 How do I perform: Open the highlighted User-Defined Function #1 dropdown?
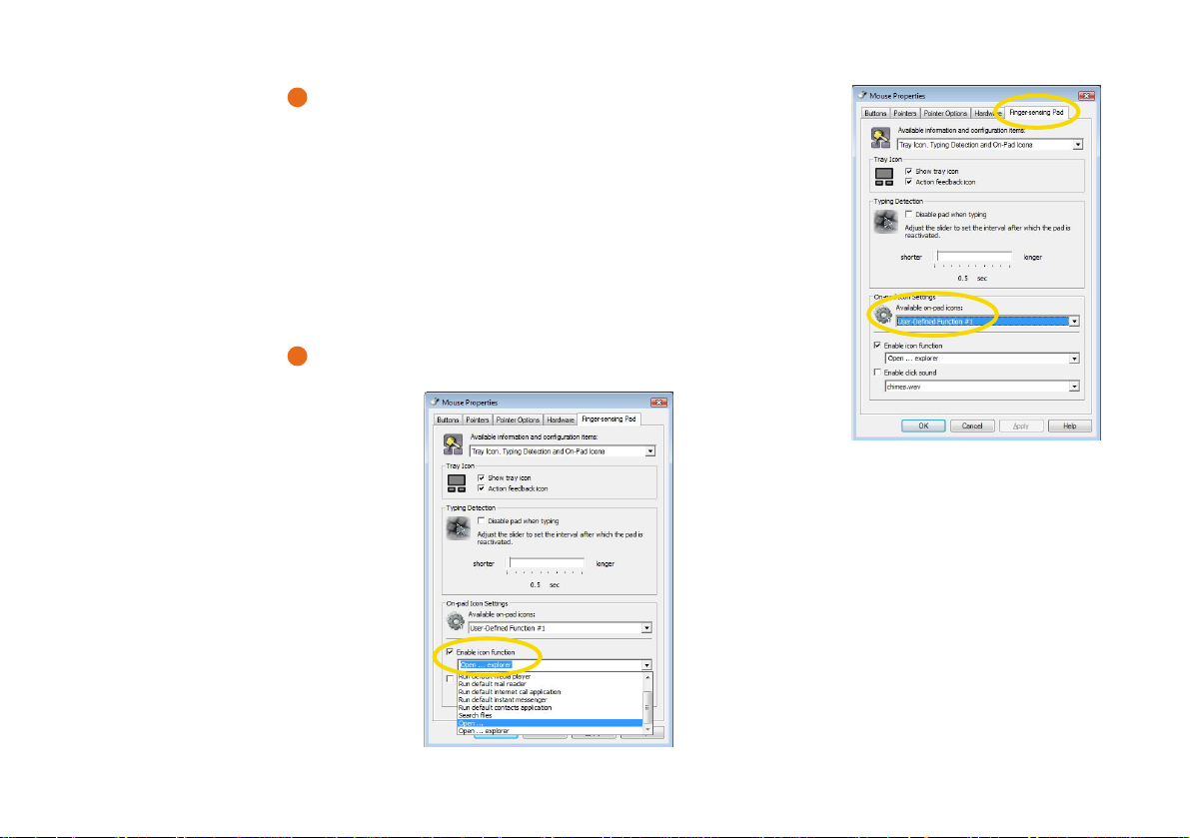(987, 322)
